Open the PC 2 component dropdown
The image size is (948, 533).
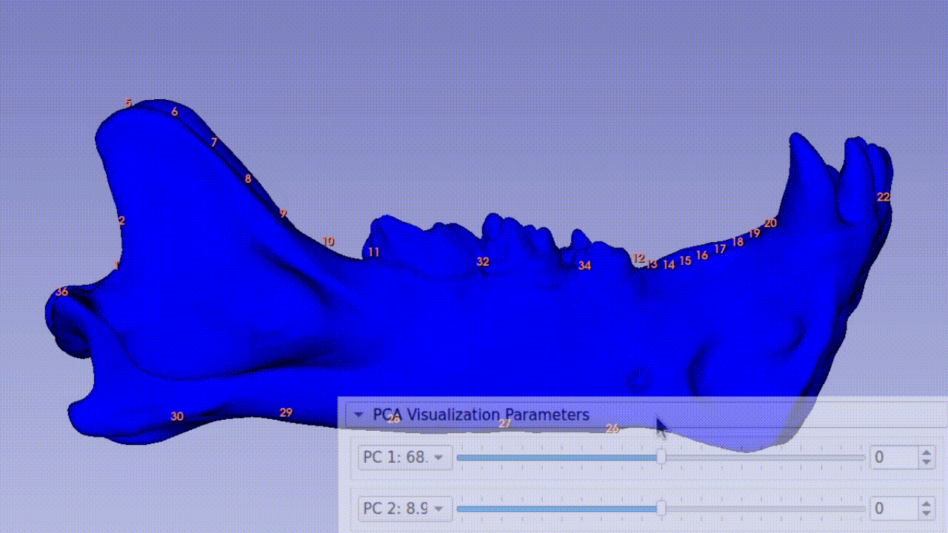[x=404, y=509]
